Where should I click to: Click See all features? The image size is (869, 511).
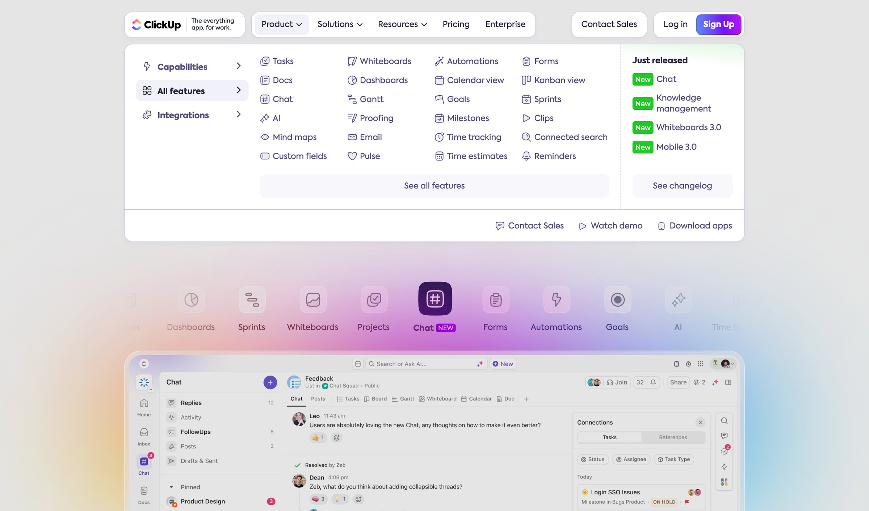(434, 186)
